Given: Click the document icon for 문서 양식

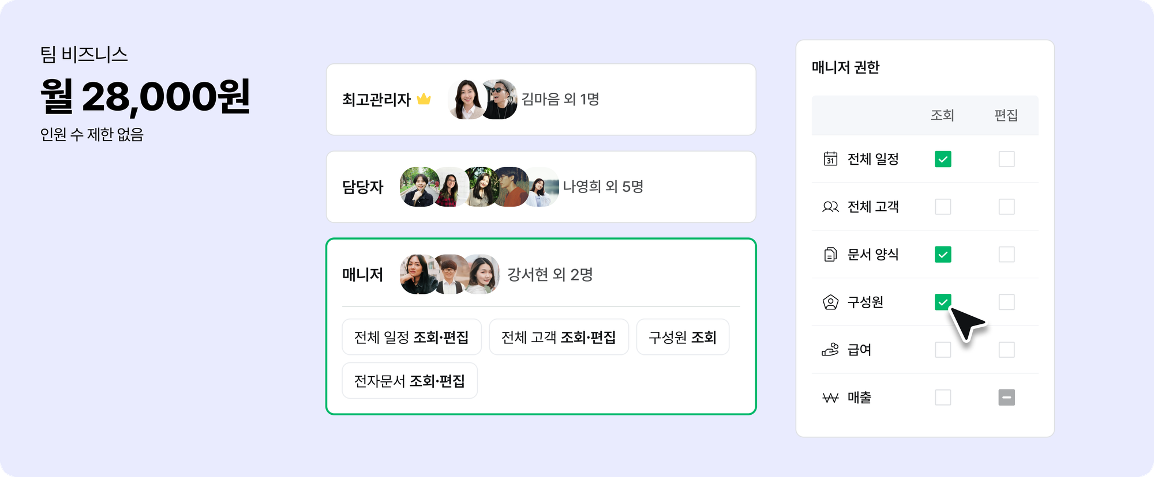Looking at the screenshot, I should coord(830,254).
